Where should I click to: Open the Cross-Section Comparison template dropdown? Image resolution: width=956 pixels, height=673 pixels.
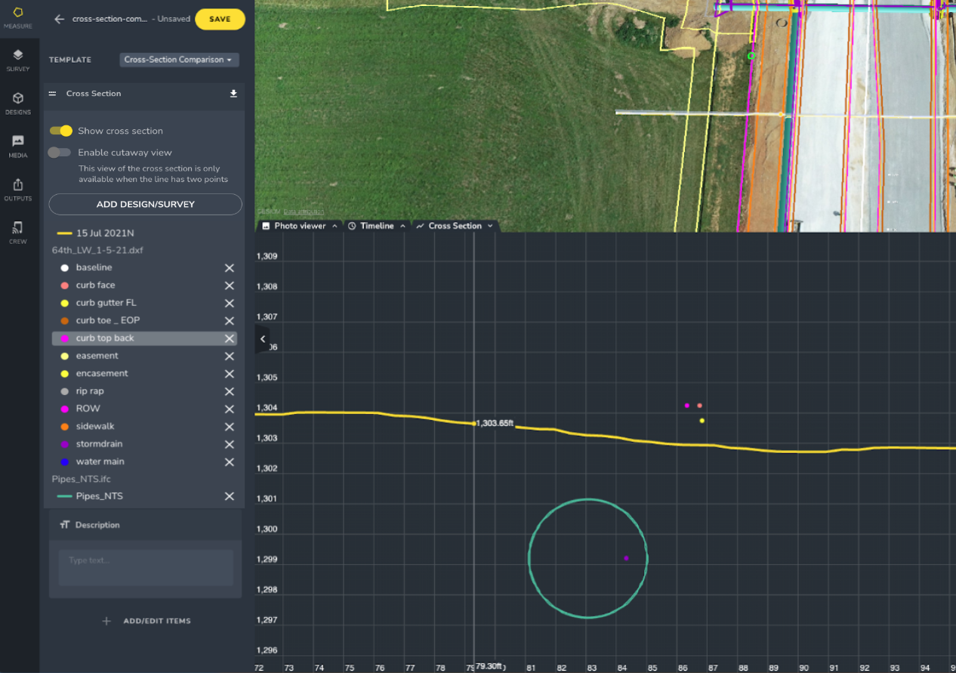tap(179, 60)
